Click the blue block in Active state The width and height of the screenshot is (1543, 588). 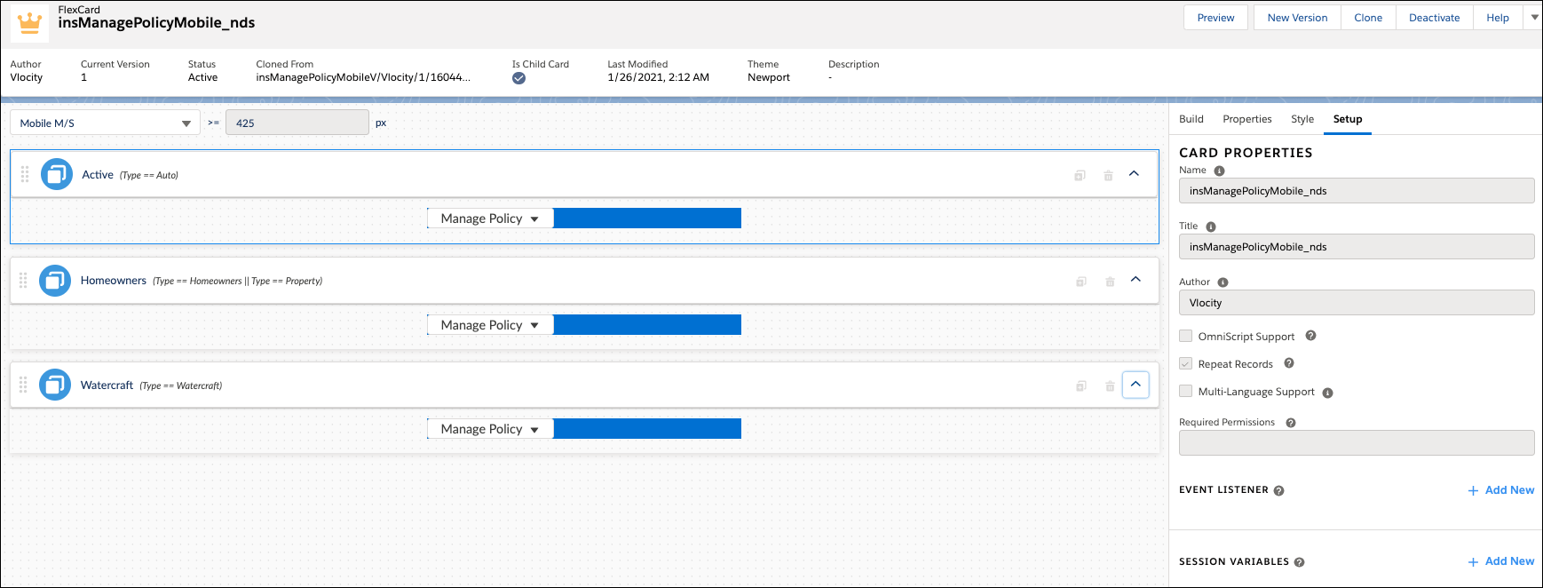(x=647, y=219)
